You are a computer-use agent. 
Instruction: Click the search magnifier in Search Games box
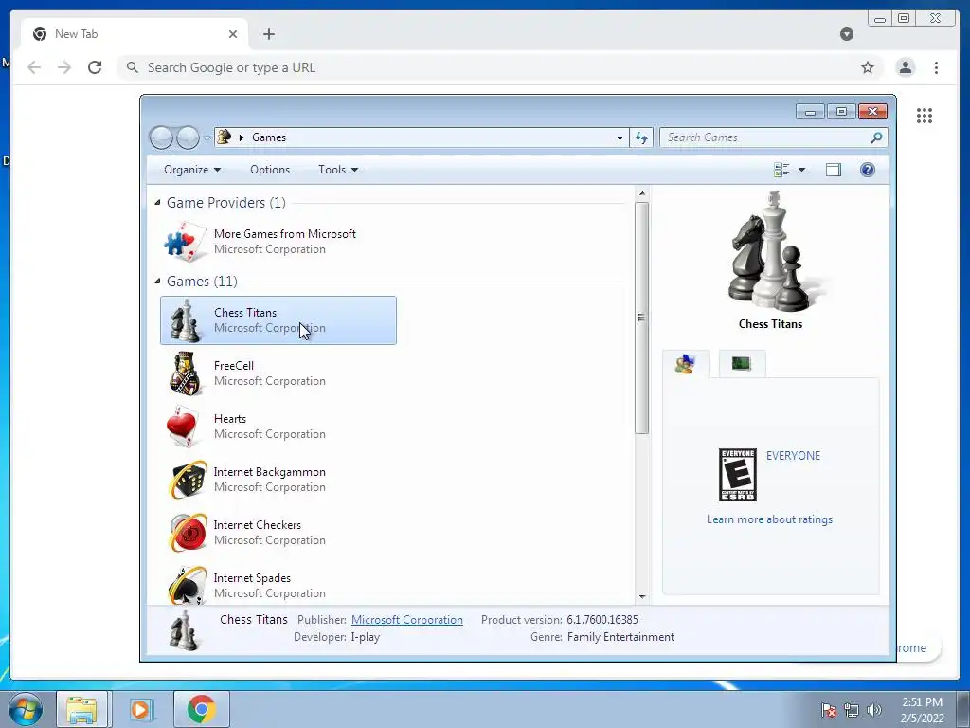point(876,137)
